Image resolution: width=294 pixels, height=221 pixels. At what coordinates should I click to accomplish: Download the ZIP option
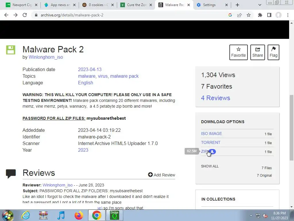pos(204,151)
